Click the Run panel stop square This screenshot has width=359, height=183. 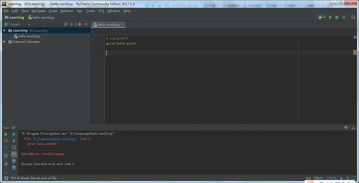pyautogui.click(x=6, y=141)
